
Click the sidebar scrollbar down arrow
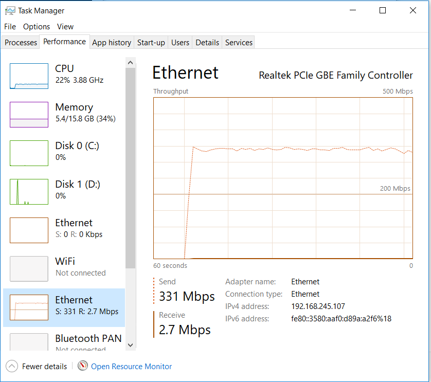[130, 344]
